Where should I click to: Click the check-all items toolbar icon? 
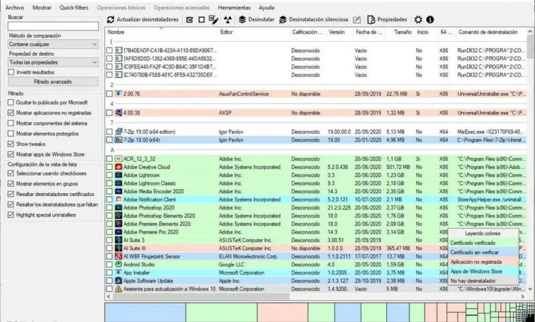point(190,20)
